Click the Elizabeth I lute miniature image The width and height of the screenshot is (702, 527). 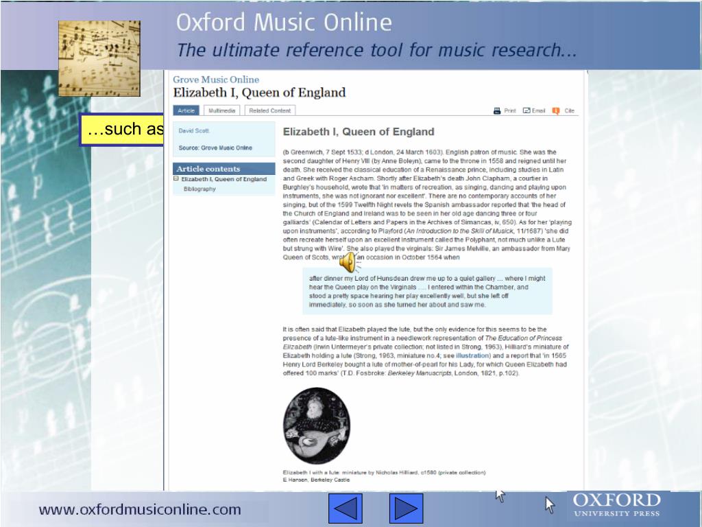point(317,425)
